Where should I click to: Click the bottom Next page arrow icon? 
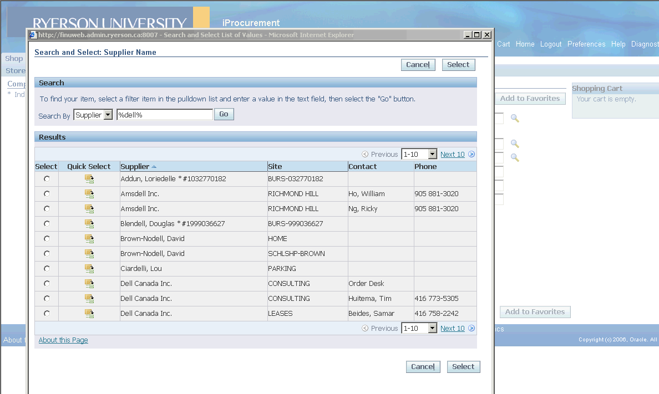(x=472, y=329)
